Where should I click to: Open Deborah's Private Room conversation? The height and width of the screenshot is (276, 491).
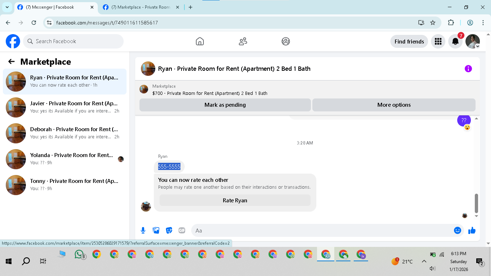click(x=65, y=133)
